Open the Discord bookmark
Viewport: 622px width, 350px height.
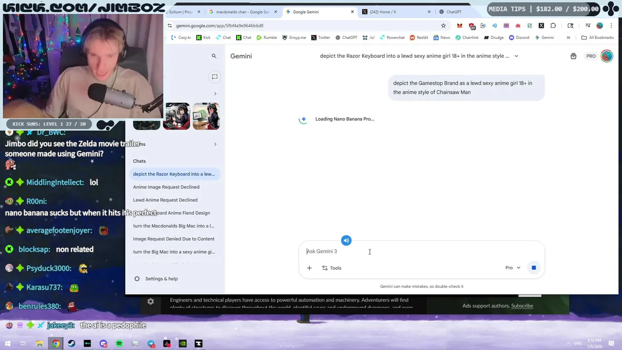point(519,37)
